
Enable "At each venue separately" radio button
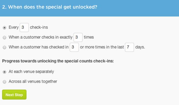tap(4, 72)
